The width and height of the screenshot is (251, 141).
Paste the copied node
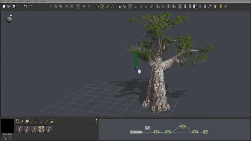coord(61,6)
